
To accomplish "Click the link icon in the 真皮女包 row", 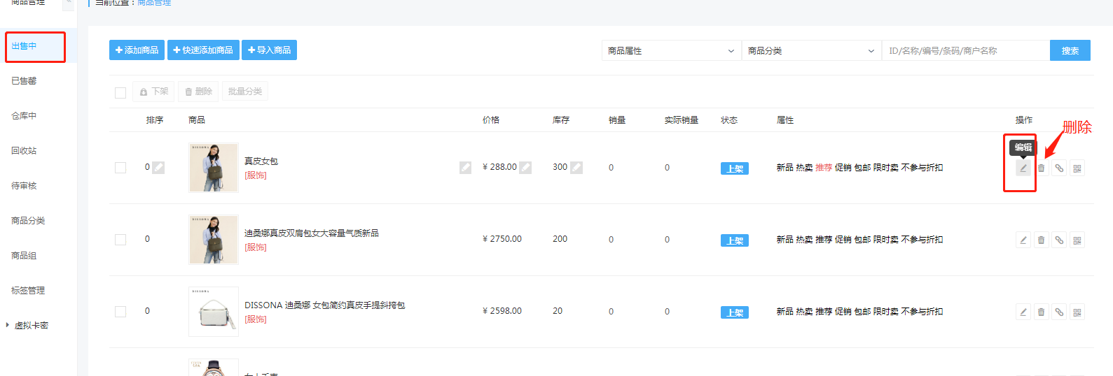I will coord(1059,168).
